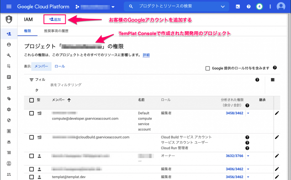Open the identity-aware proxy table sidebar icon
The width and height of the screenshot is (291, 180).
[9, 131]
